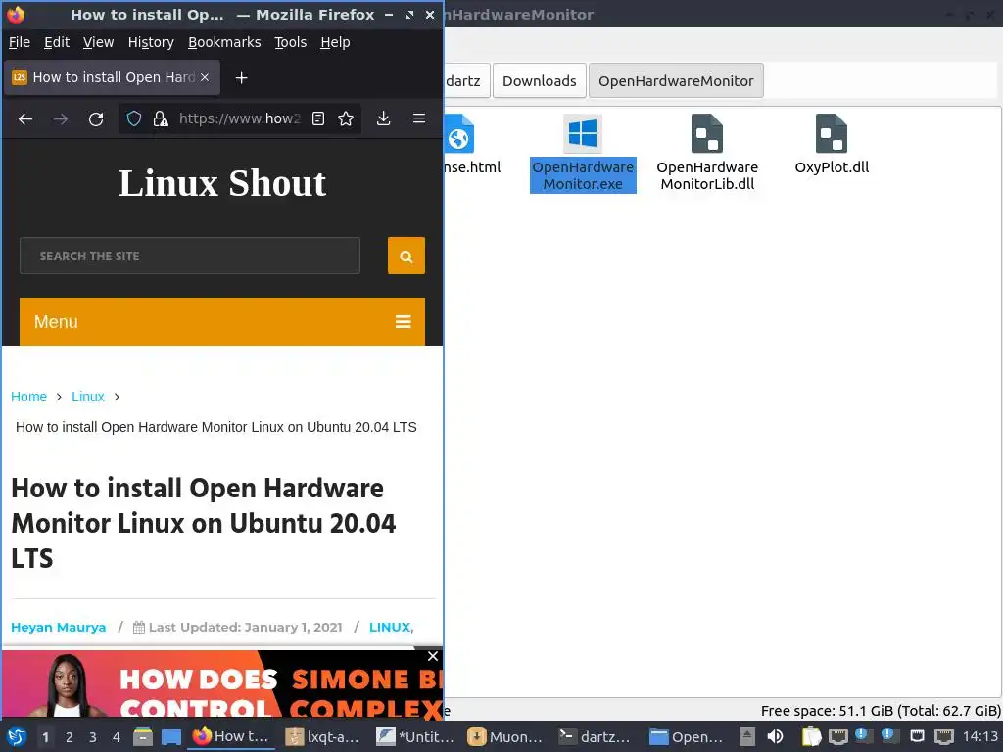Select OpenHardwareMonitorLib.dll file icon
The width and height of the screenshot is (1003, 752).
pyautogui.click(x=707, y=133)
